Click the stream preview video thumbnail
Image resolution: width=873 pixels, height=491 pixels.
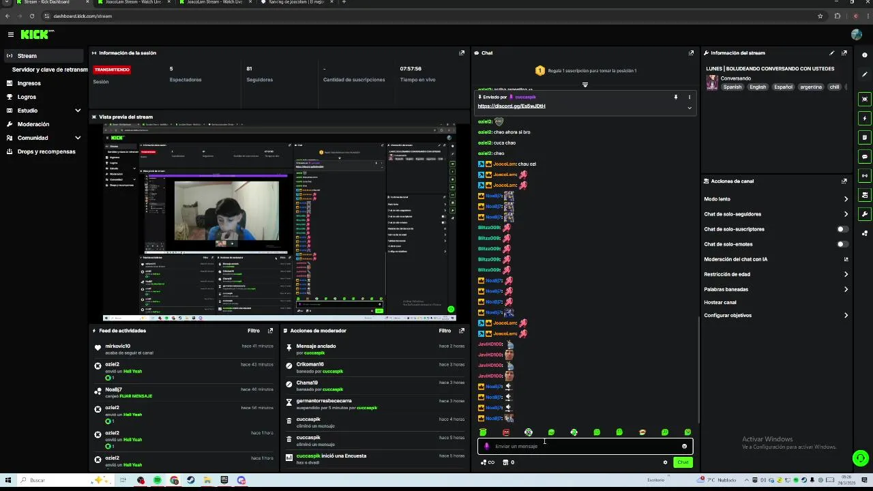279,222
